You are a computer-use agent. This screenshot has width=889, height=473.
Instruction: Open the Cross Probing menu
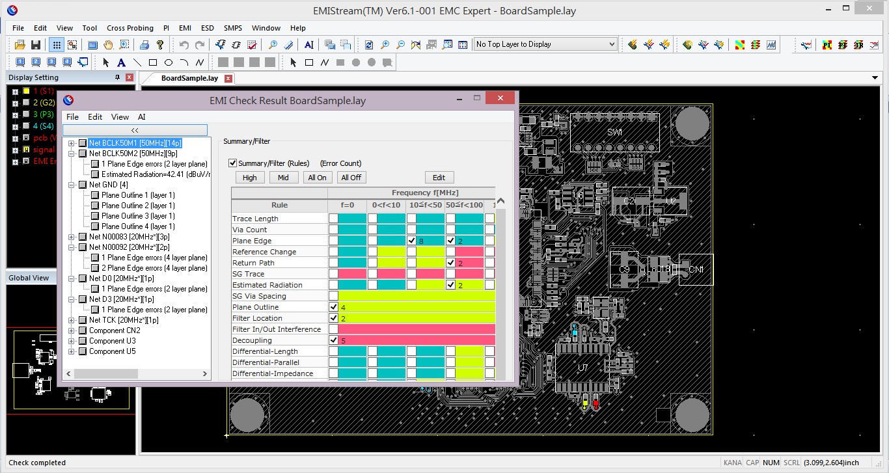(x=130, y=28)
